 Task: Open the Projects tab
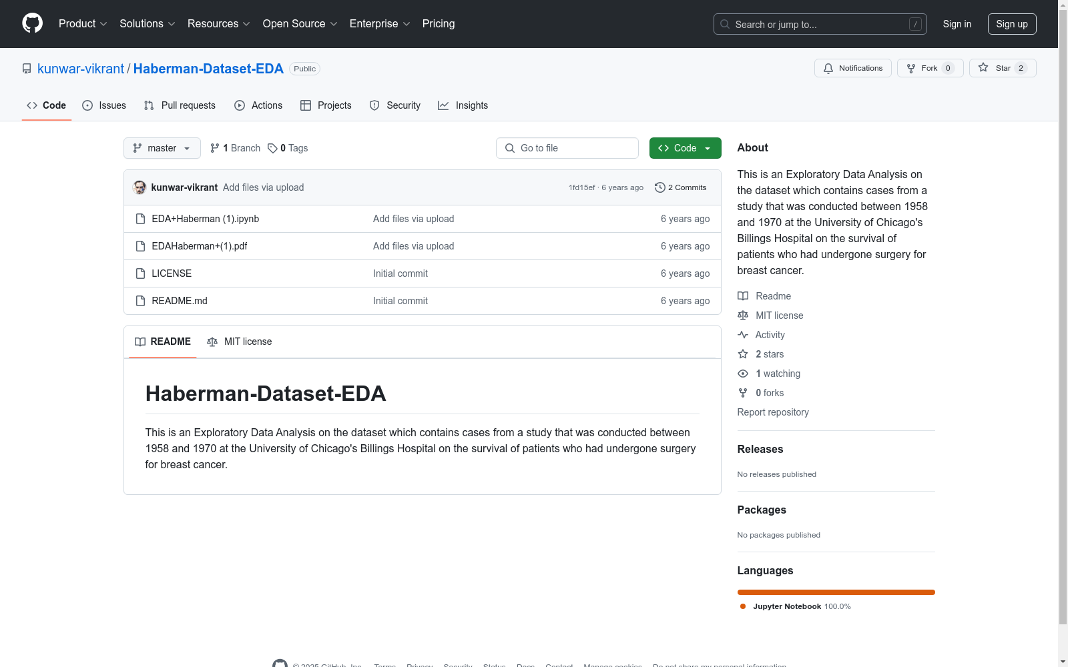326,105
